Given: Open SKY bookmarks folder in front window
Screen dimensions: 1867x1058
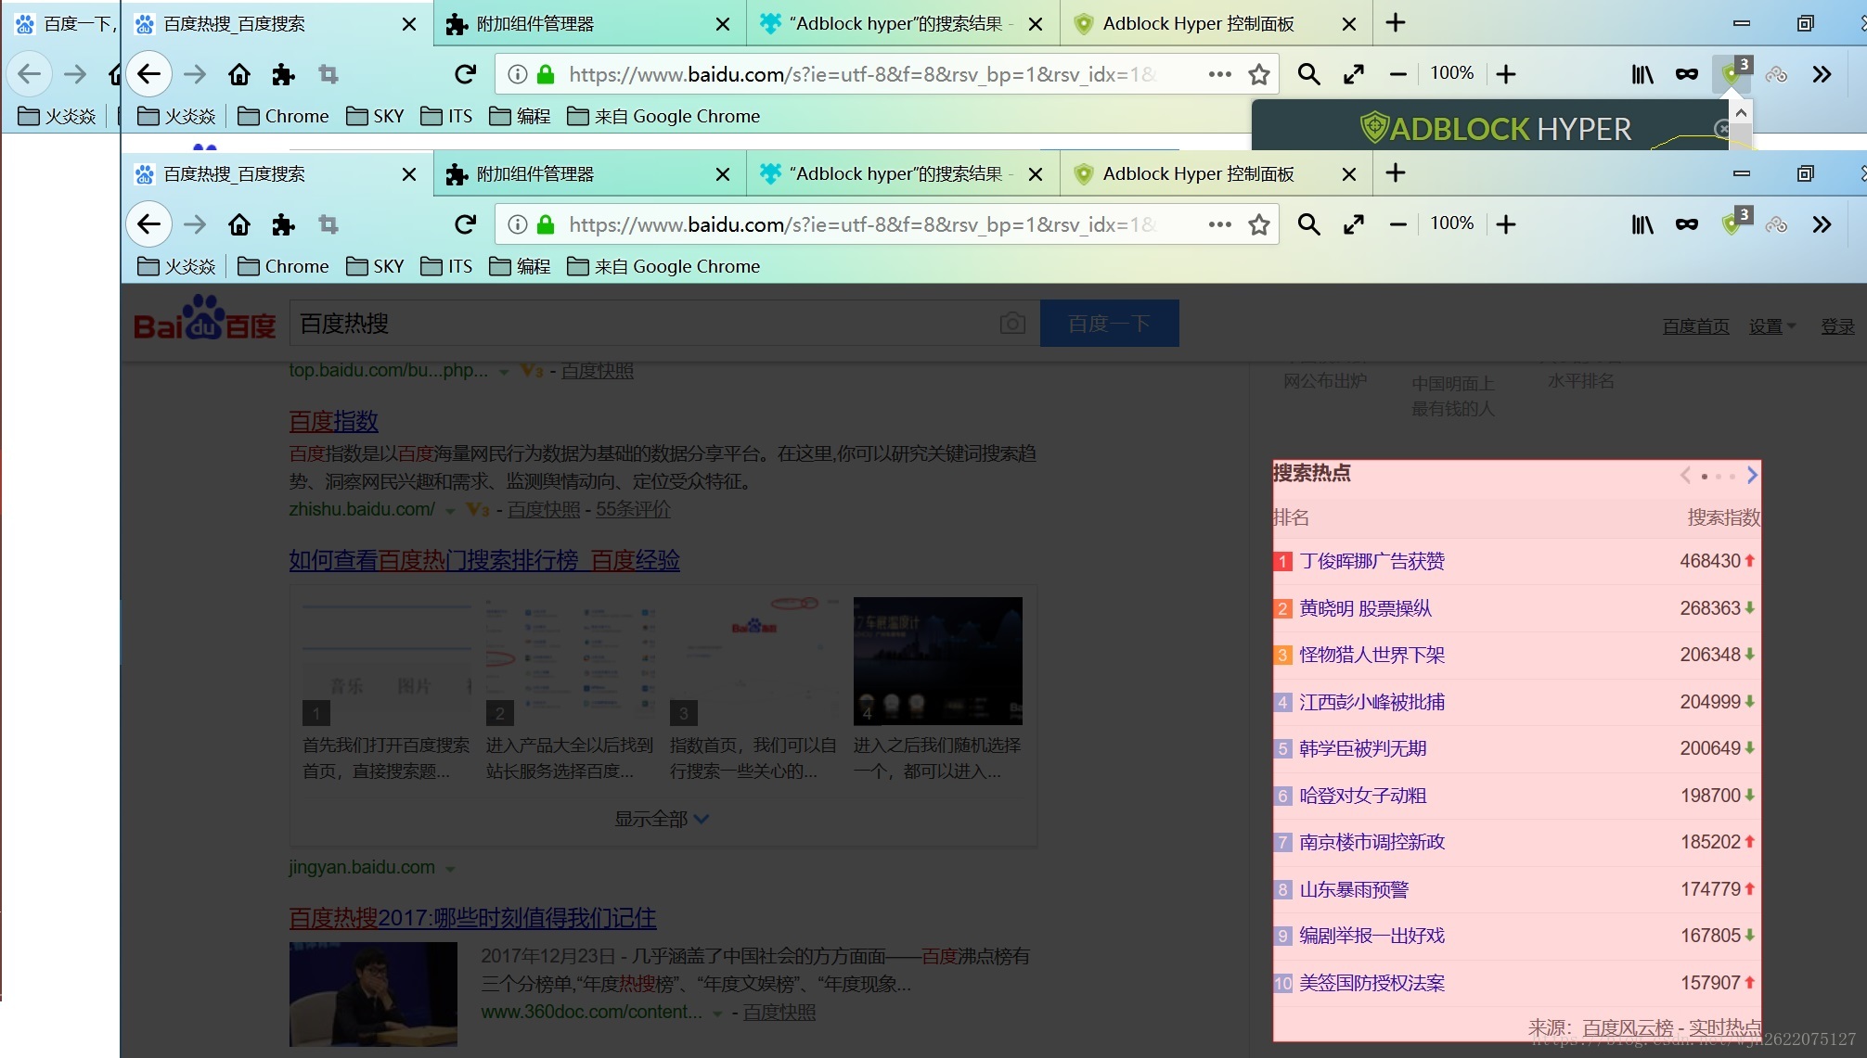Looking at the screenshot, I should click(375, 266).
